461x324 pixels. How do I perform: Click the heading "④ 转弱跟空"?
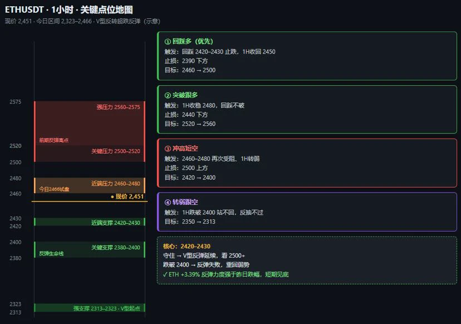[181, 202]
